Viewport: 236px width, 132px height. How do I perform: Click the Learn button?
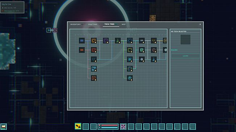pyautogui.click(x=186, y=56)
